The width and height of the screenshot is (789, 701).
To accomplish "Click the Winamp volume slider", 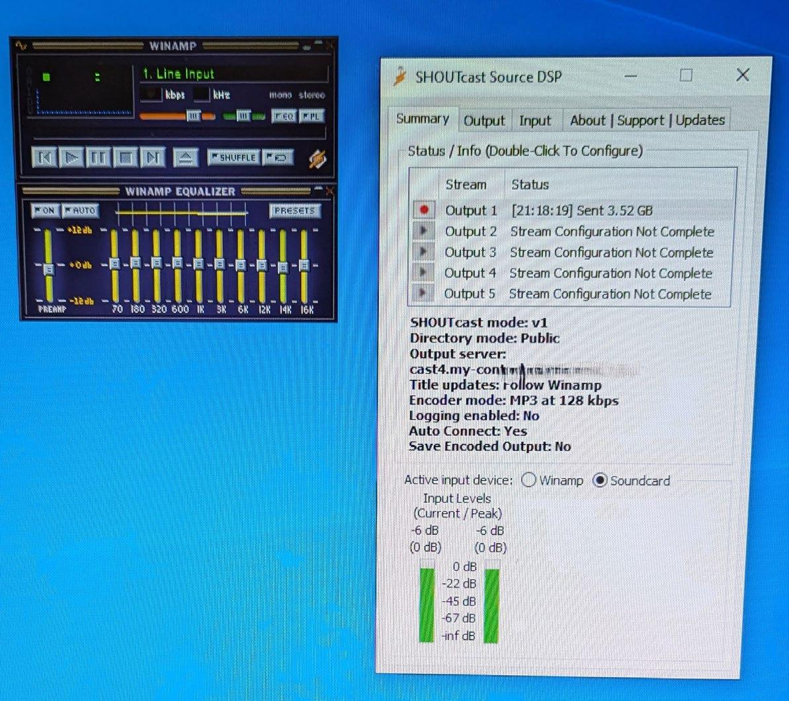I will tap(177, 116).
